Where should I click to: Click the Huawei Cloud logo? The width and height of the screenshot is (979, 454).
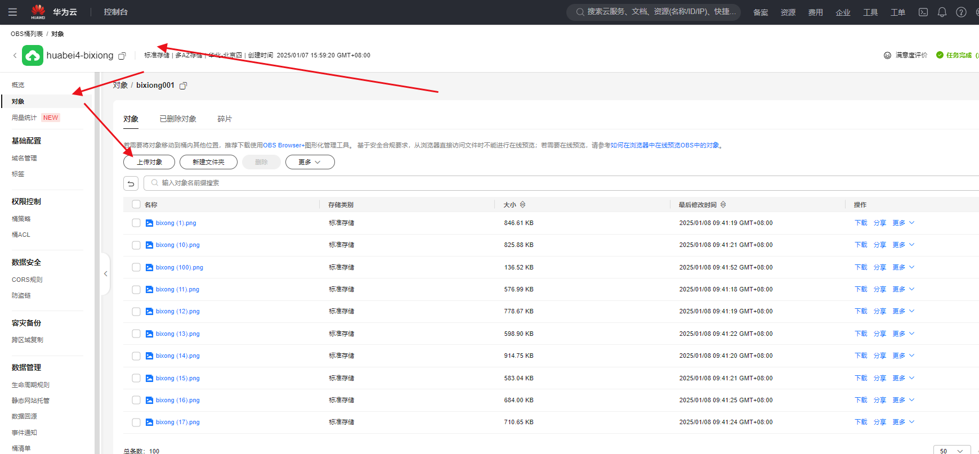click(38, 12)
